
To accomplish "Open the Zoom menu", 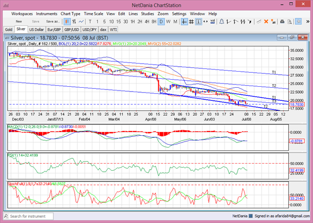I will 163,14.
